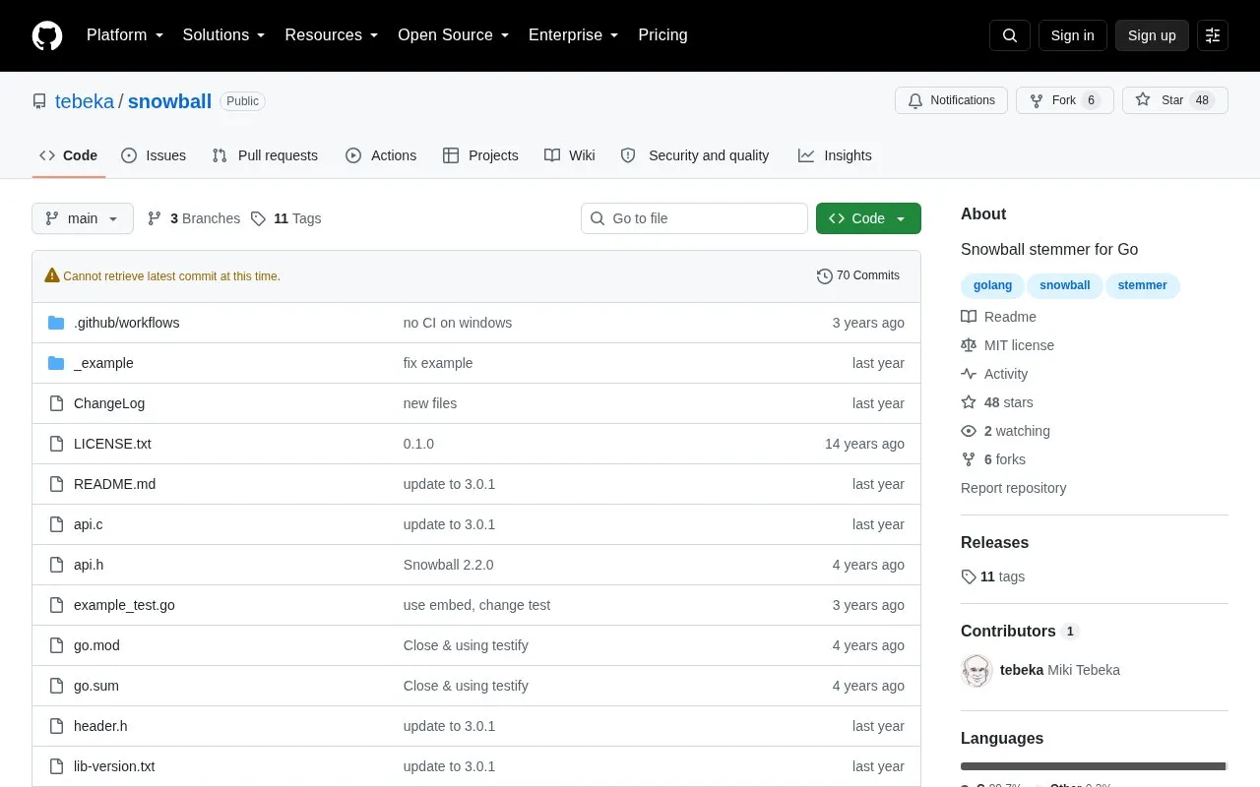Fork the snowball repository
The image size is (1260, 787).
(x=1064, y=100)
